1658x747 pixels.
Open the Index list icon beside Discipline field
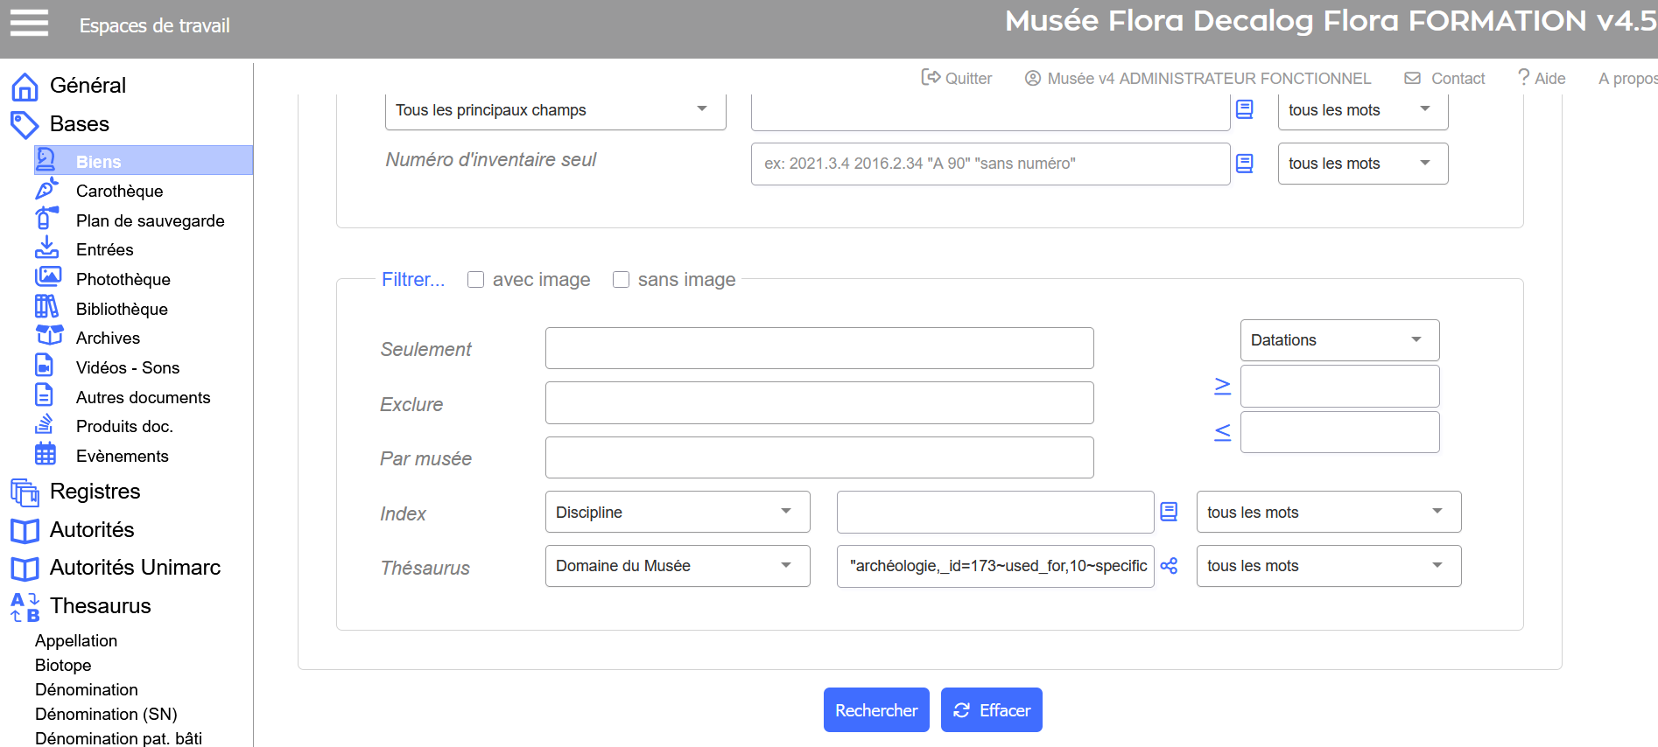click(1169, 512)
